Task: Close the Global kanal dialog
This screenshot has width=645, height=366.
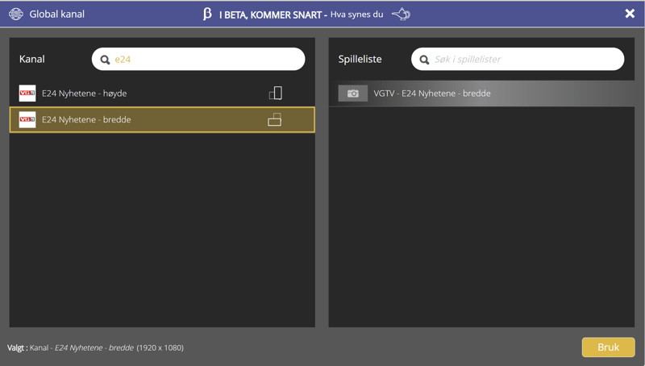Action: click(630, 14)
